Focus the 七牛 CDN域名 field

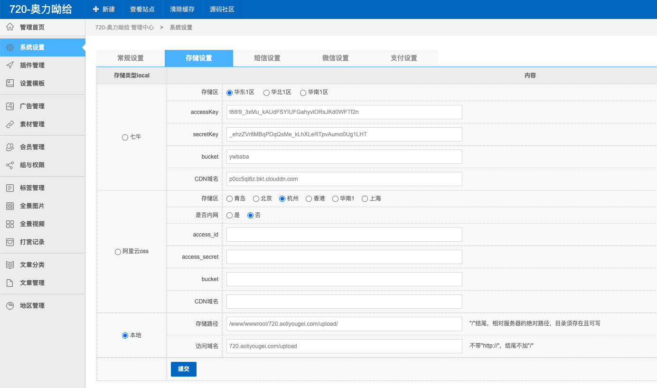point(344,179)
